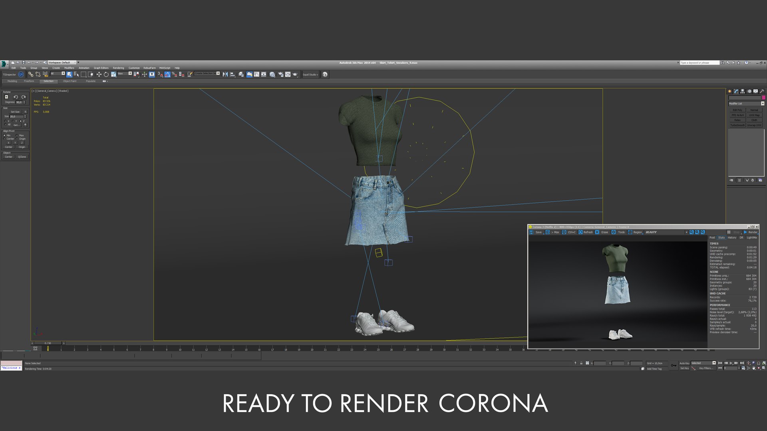
Task: Select Max align pivot radio button
Action: [17, 135]
